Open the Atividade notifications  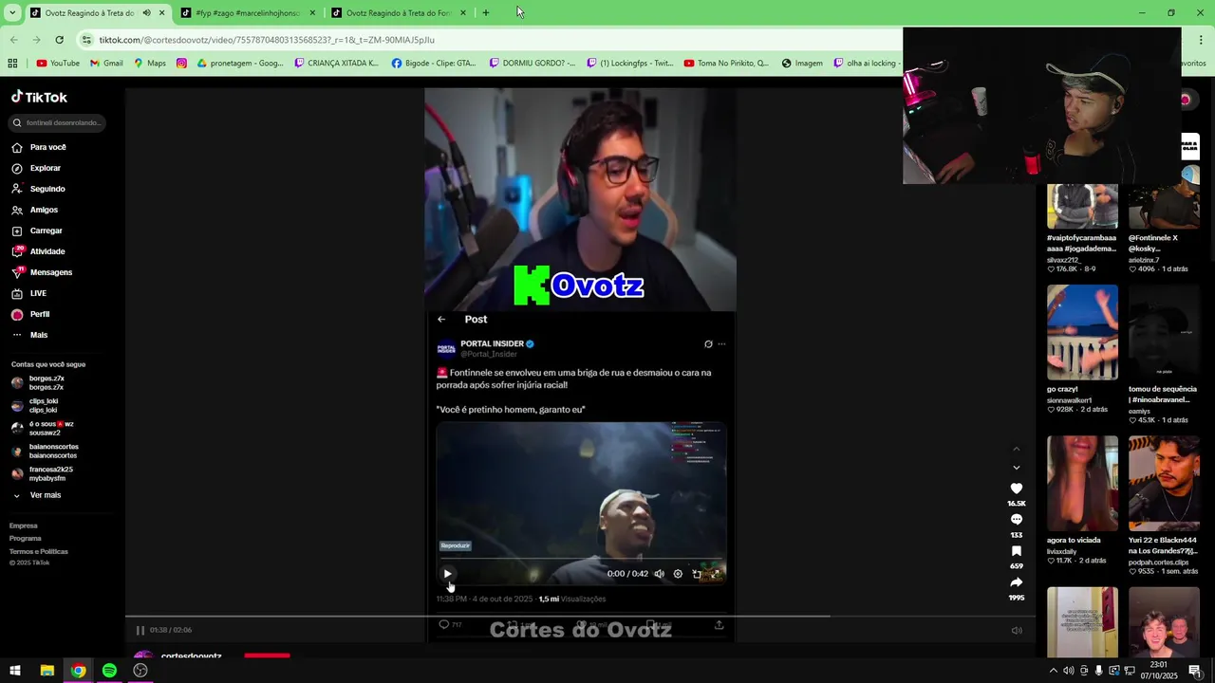point(47,251)
